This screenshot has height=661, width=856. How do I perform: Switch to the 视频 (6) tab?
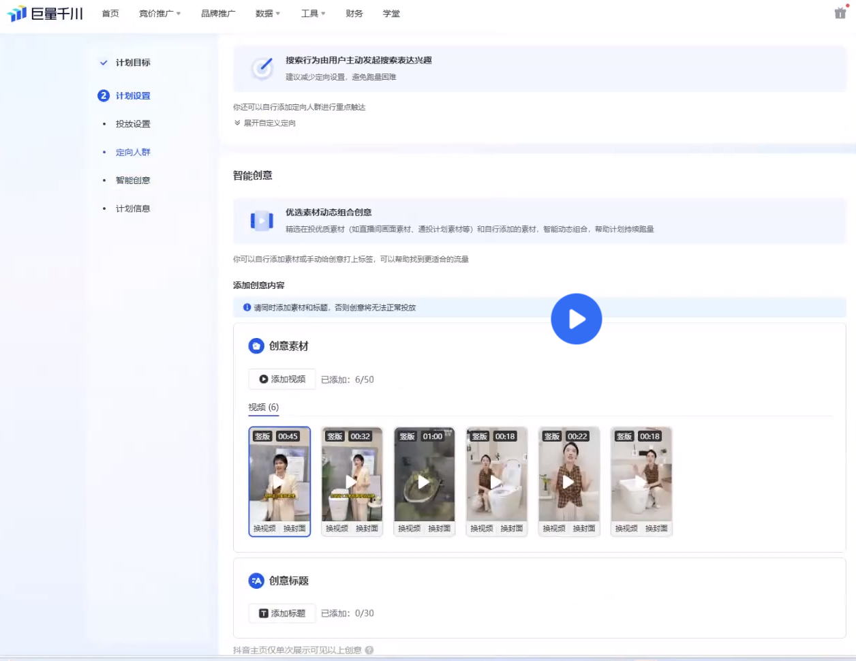pyautogui.click(x=263, y=408)
